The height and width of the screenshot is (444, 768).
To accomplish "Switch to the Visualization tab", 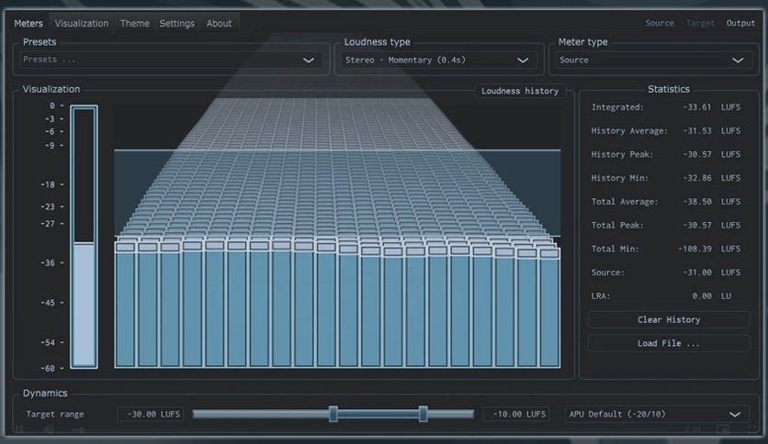I will coord(82,24).
